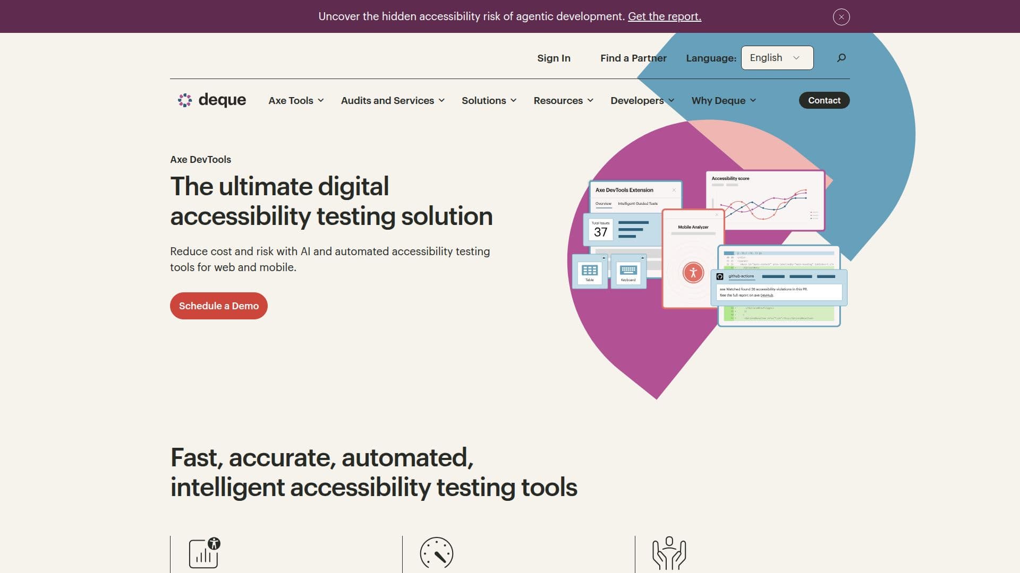This screenshot has height=573, width=1020.
Task: Dismiss the announcement banner with the X
Action: coord(841,17)
